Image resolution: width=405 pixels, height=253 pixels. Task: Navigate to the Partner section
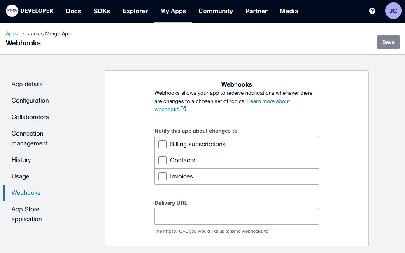256,11
